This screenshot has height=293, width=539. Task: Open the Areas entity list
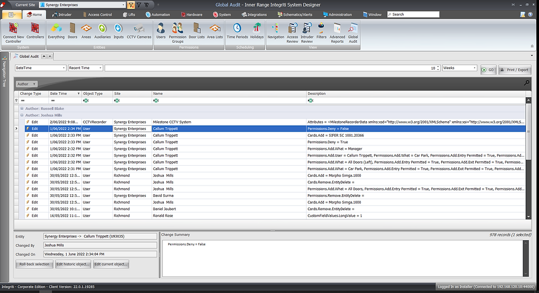click(x=86, y=31)
